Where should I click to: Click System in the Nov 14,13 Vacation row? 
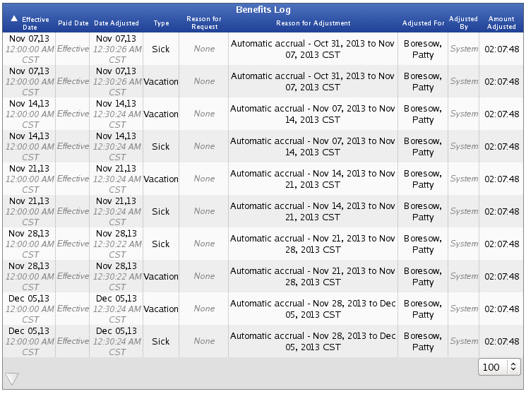[x=464, y=114]
